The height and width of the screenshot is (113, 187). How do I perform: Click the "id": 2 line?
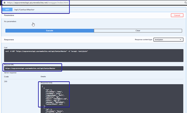[49, 110]
